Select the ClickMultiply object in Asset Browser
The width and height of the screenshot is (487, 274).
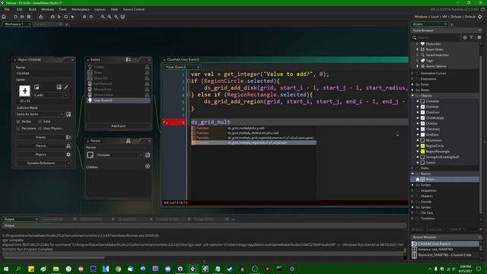(434, 118)
